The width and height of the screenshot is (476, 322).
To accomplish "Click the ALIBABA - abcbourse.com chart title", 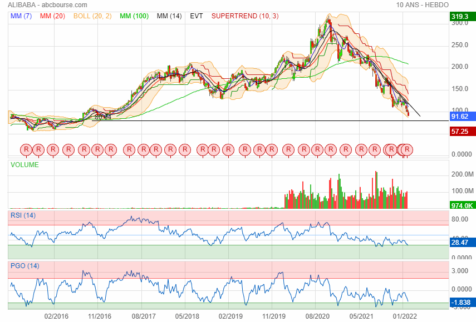I will pos(47,5).
